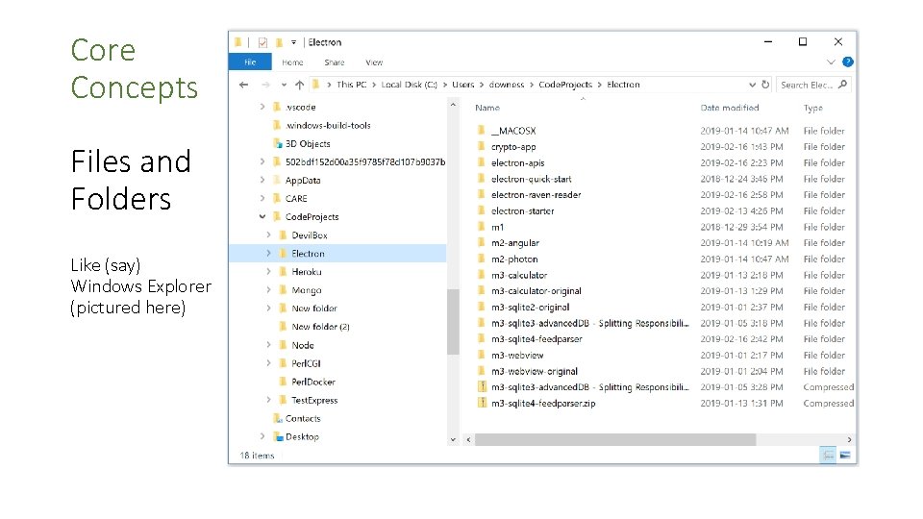Open the Customize Quick Access Toolbar dropdown
Viewport: 923px width, 519px height.
click(293, 42)
